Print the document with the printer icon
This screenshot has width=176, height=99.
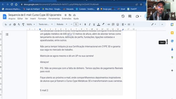tap(15, 24)
